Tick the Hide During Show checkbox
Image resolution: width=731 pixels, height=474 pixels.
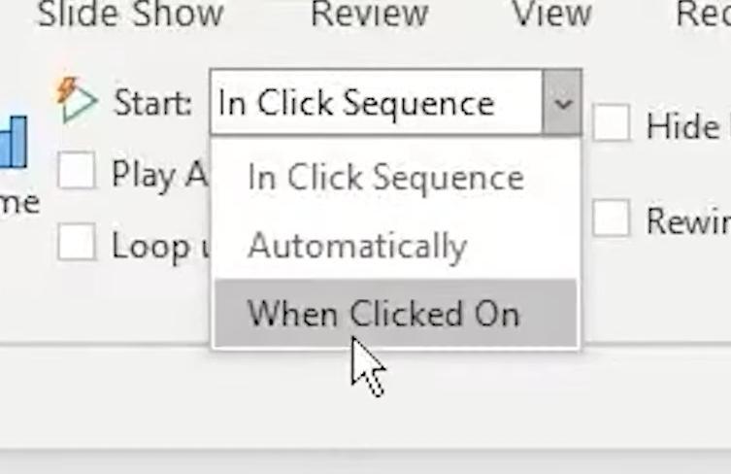point(612,124)
